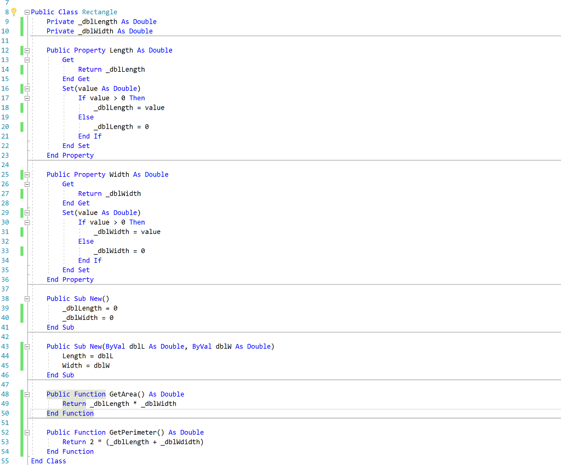Screen dimensions: 561x465
Task: Click the misspelled _dblWdidth variable
Action: point(180,442)
